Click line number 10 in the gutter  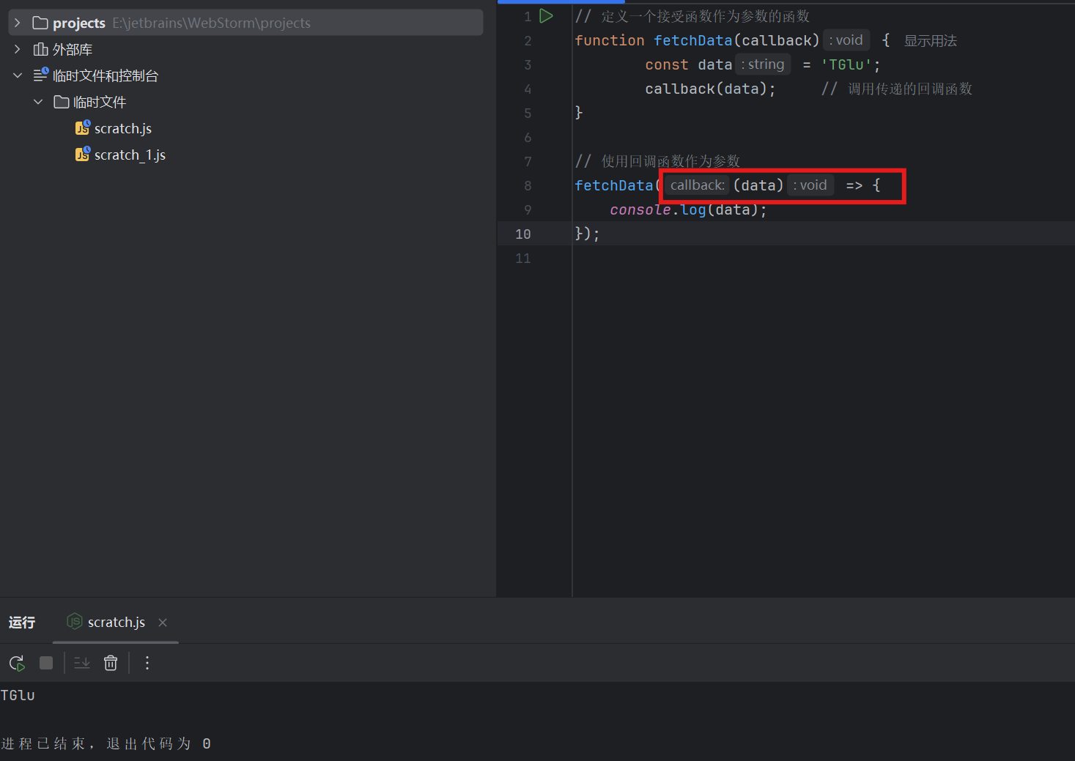(x=522, y=234)
